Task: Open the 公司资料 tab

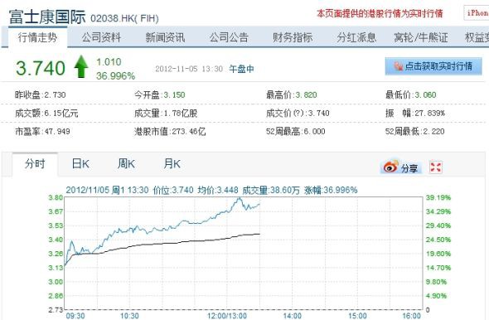Action: (101, 38)
